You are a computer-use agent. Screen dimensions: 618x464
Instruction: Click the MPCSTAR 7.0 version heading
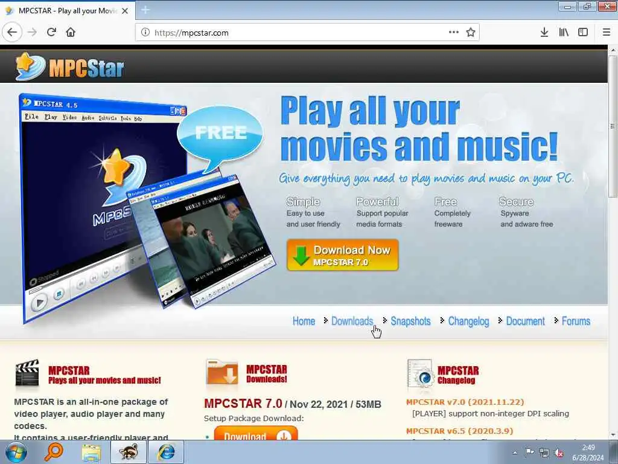click(x=243, y=404)
